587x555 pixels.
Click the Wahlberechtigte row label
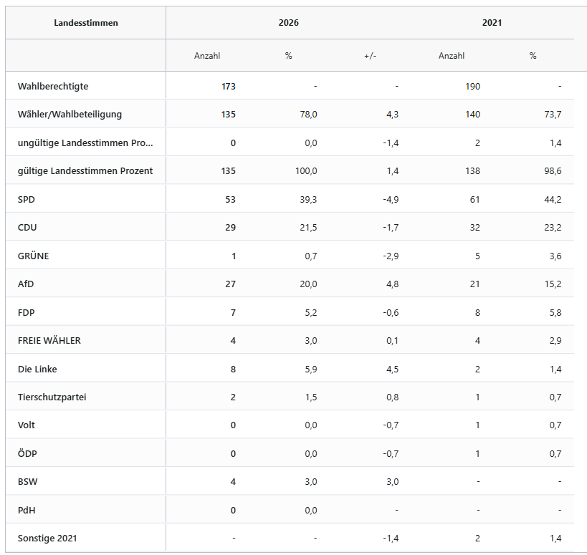(53, 87)
